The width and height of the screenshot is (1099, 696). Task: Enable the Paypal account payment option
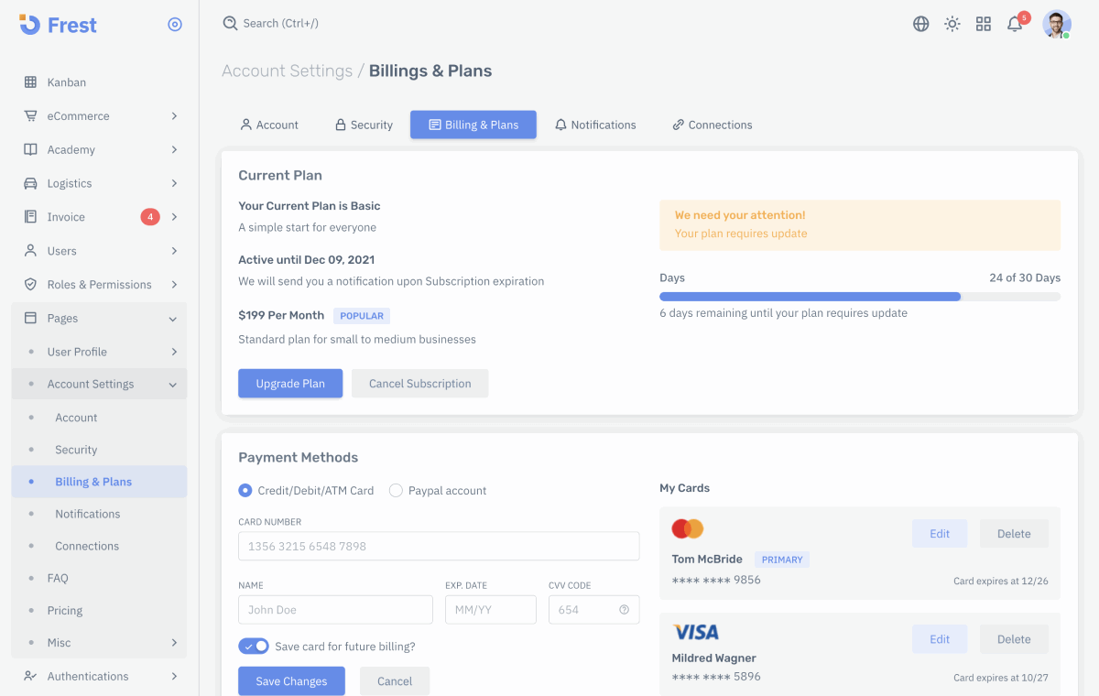point(395,490)
